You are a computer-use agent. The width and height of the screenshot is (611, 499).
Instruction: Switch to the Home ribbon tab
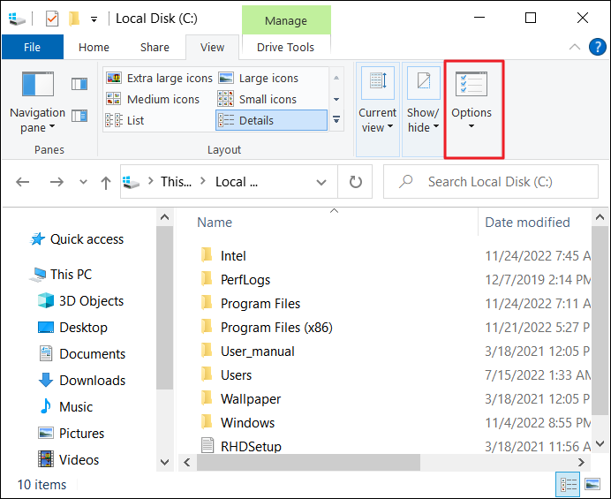(x=94, y=47)
